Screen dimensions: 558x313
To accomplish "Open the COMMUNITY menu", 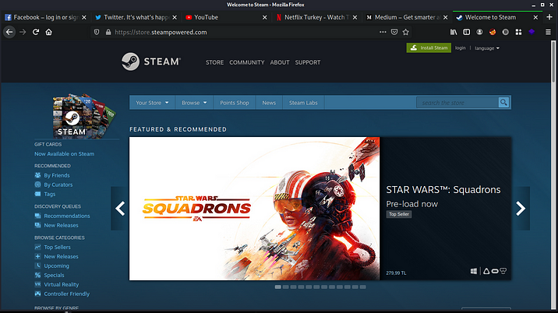I will 247,62.
